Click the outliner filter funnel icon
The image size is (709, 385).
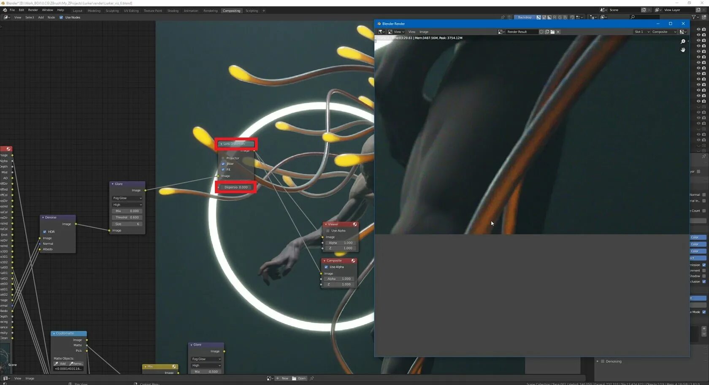[694, 17]
